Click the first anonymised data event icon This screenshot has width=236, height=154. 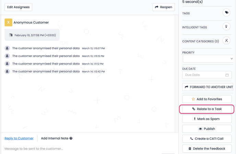tap(7, 48)
